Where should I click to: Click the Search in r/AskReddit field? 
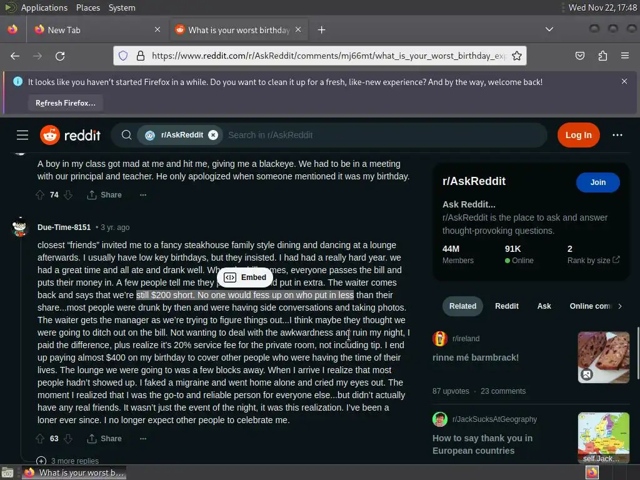click(384, 135)
